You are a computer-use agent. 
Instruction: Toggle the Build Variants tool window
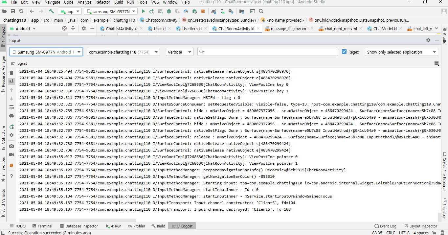pyautogui.click(x=3, y=203)
